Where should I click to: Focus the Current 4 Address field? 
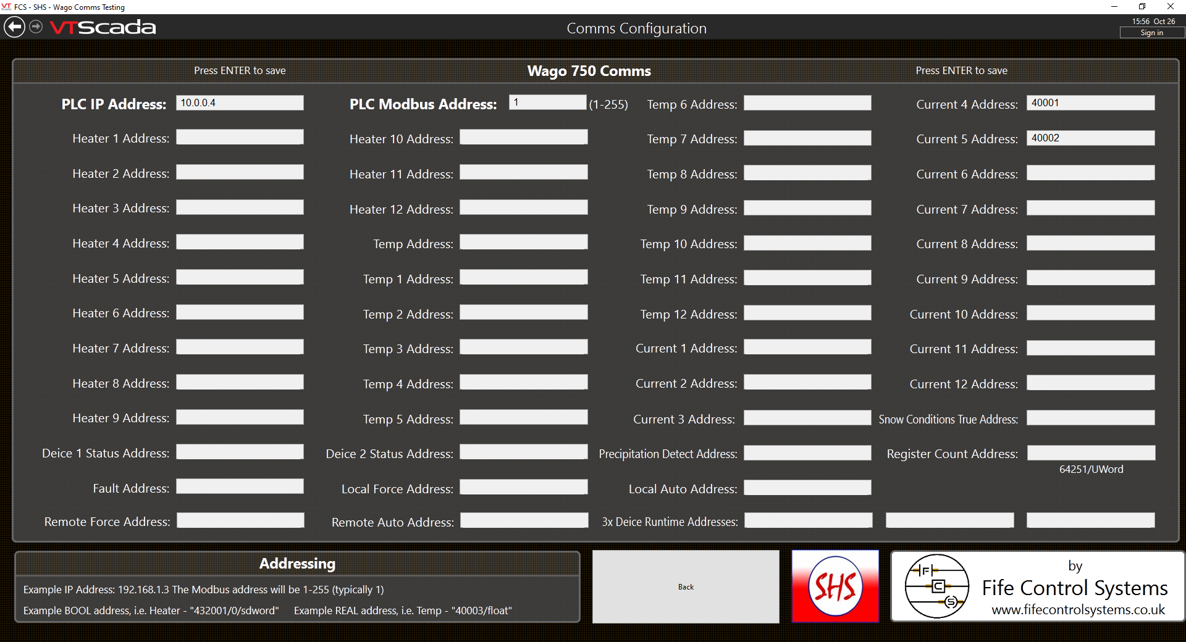pos(1090,103)
